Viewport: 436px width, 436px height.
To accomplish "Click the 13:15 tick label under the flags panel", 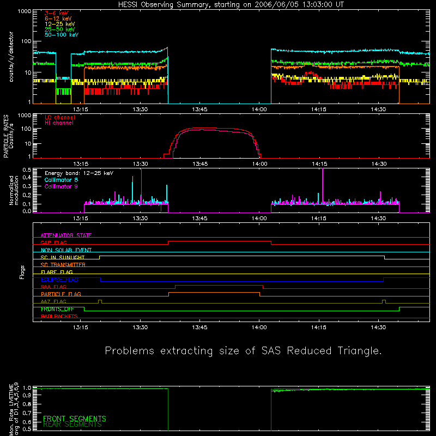I will tap(81, 328).
